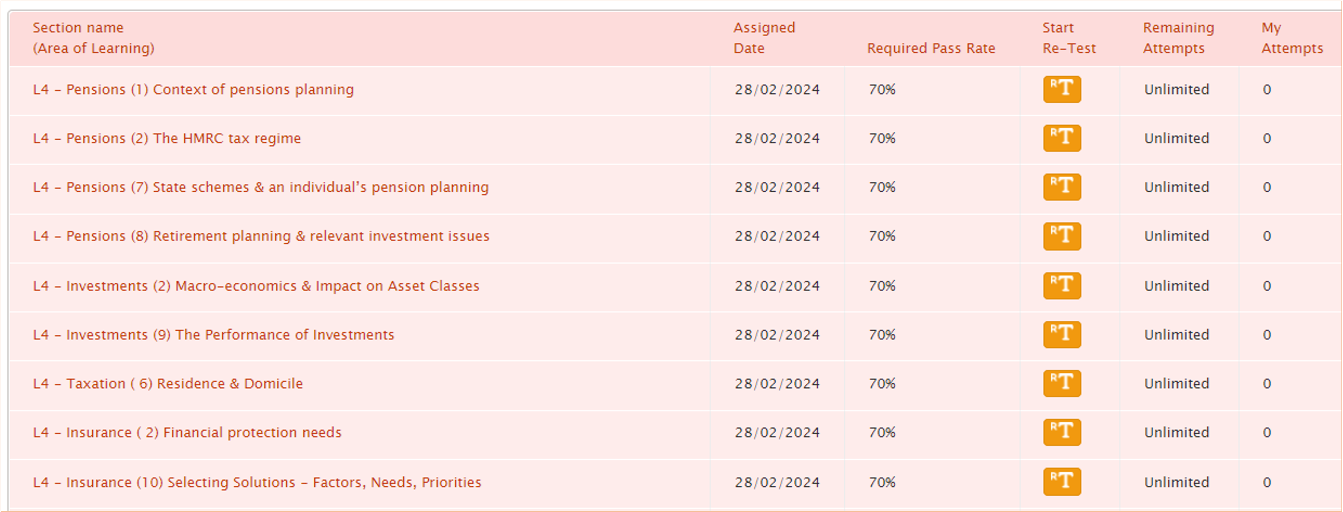1343x512 pixels.
Task: Begin re-test for Investments (9) Performance of Investments
Action: tap(1062, 335)
